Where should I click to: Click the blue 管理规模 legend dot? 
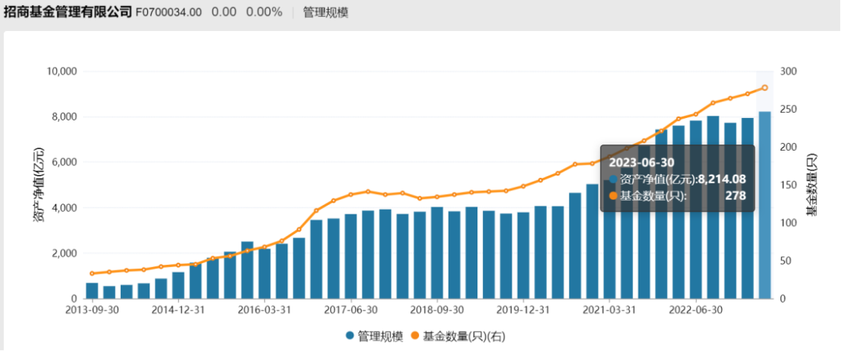coord(350,336)
